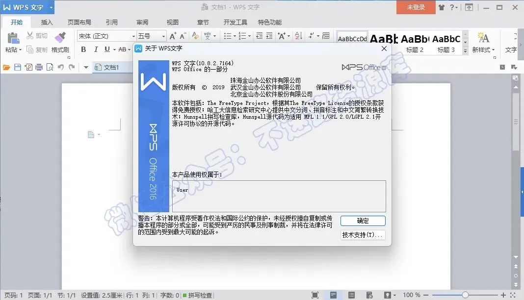Viewport: 524px width, 300px height.
Task: Click the decrease indent icon
Action: [260, 36]
